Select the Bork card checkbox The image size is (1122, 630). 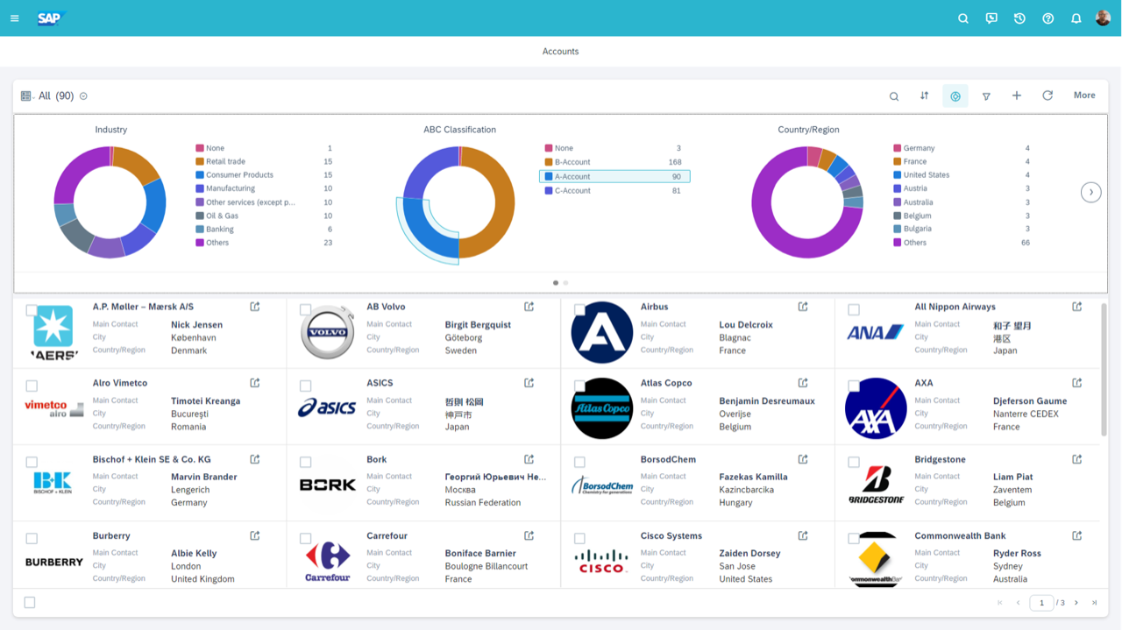(x=306, y=462)
